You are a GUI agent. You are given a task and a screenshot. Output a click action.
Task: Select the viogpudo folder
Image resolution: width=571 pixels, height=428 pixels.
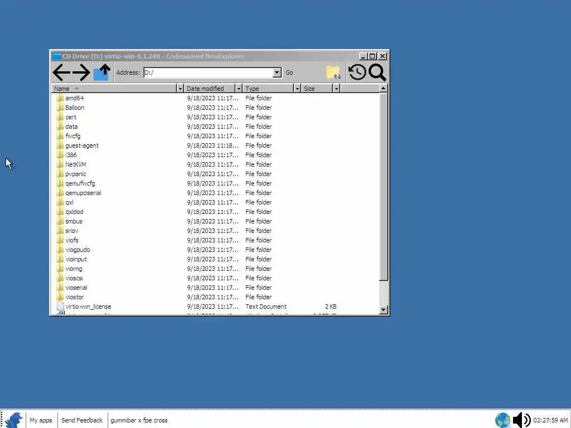(78, 249)
